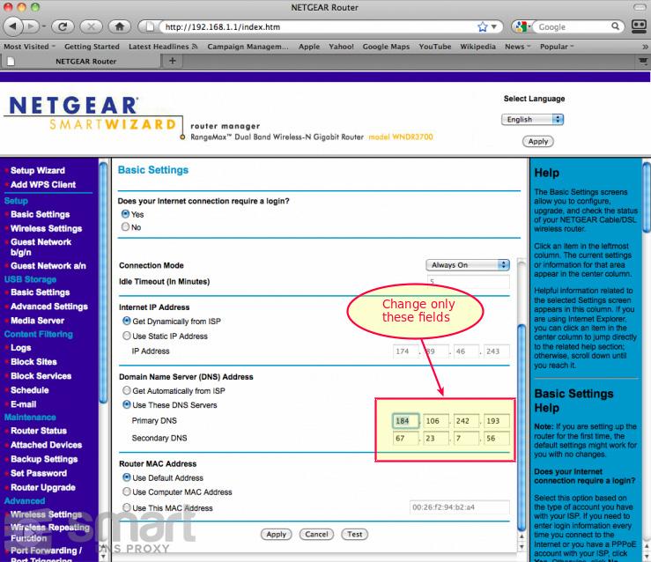The image size is (651, 562).
Task: Open the Most Visited bookmarks menu
Action: coord(29,47)
